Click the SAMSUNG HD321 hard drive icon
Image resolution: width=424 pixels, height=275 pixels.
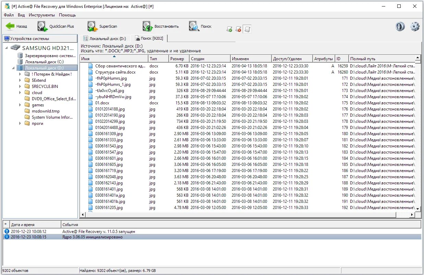tap(15, 48)
